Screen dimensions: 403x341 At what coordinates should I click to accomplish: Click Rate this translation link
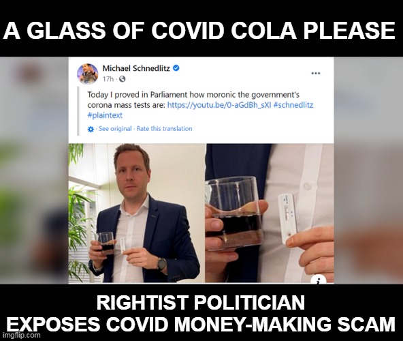165,128
